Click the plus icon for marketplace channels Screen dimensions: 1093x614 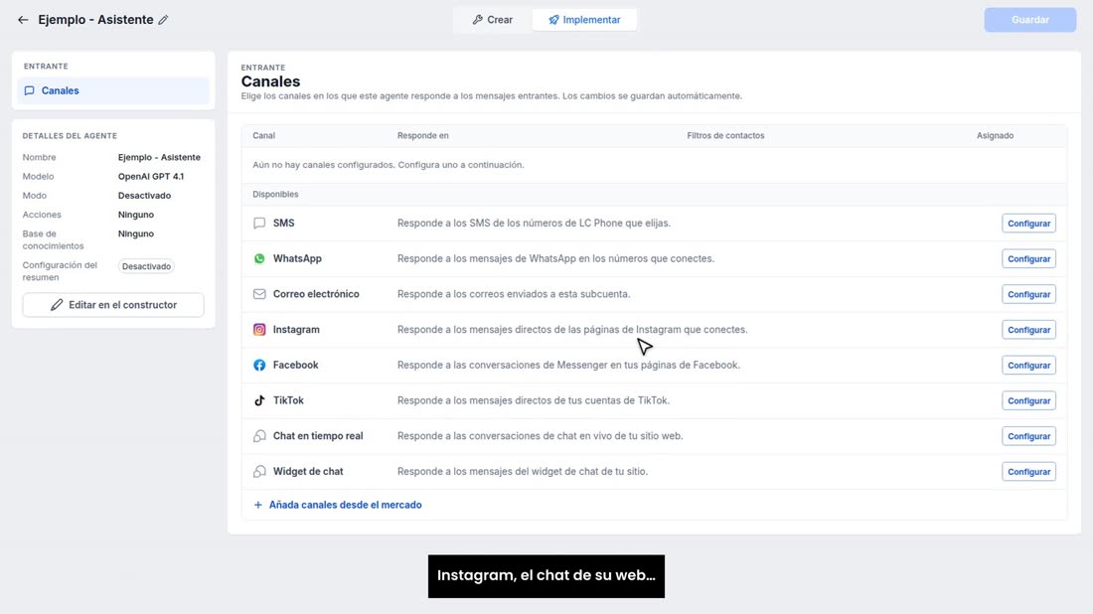click(x=258, y=505)
